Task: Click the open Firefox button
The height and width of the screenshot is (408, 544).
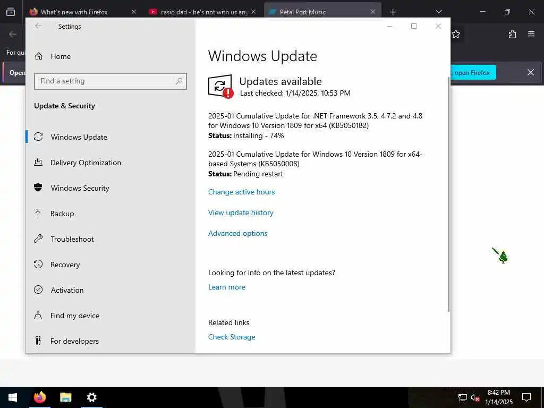Action: [x=472, y=72]
